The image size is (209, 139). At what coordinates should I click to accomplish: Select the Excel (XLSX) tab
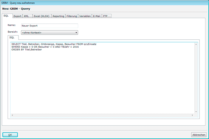pyautogui.click(x=42, y=16)
